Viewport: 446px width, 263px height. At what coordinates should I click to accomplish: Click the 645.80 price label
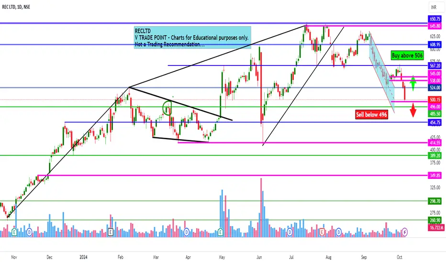point(435,26)
